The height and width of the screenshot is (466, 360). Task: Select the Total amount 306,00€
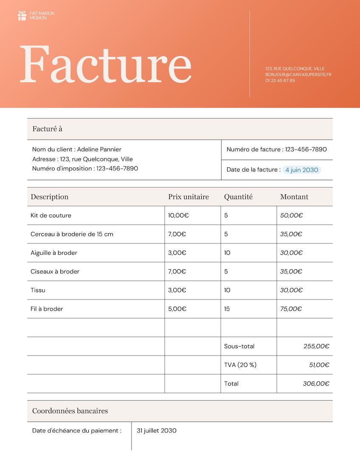[x=316, y=384]
